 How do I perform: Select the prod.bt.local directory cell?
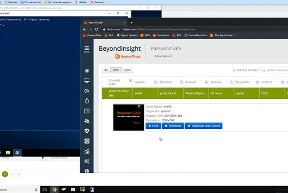[x=171, y=93]
